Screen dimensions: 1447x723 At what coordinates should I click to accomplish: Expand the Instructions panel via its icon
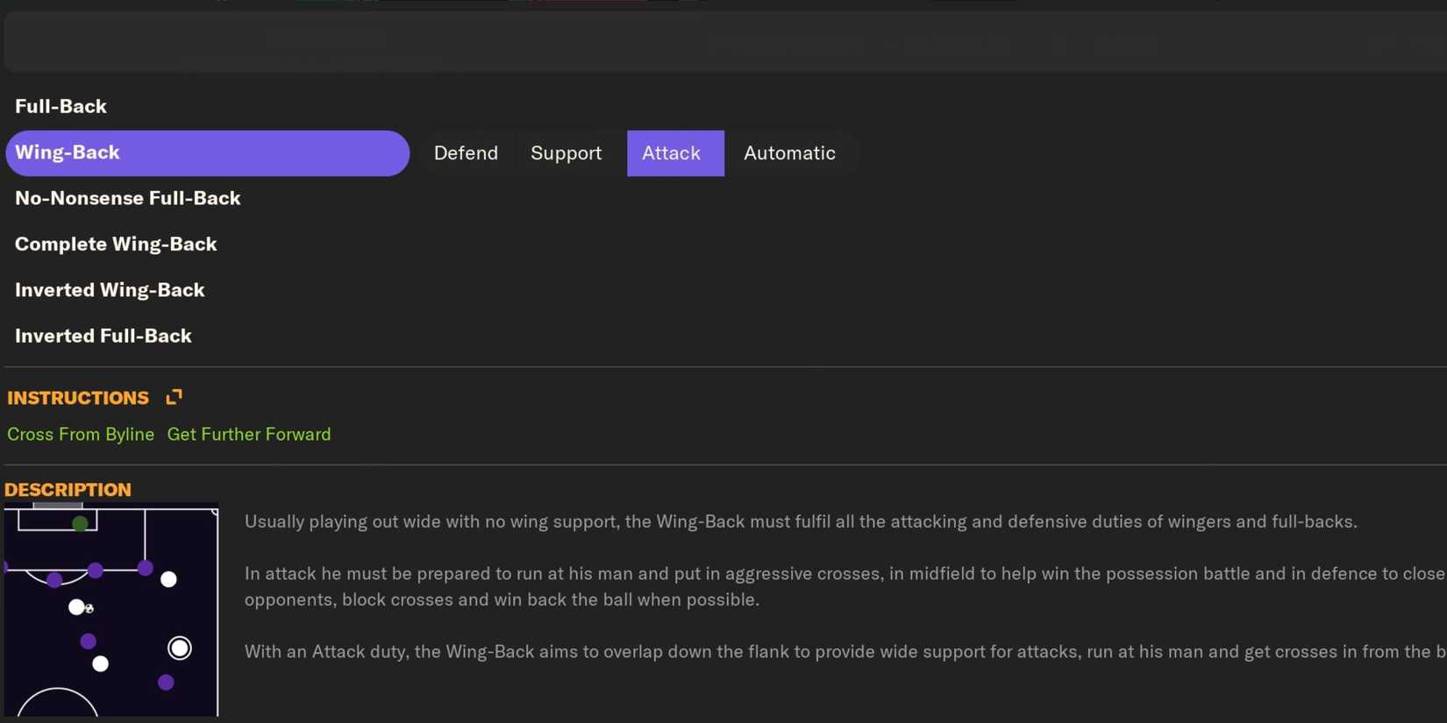pos(174,397)
